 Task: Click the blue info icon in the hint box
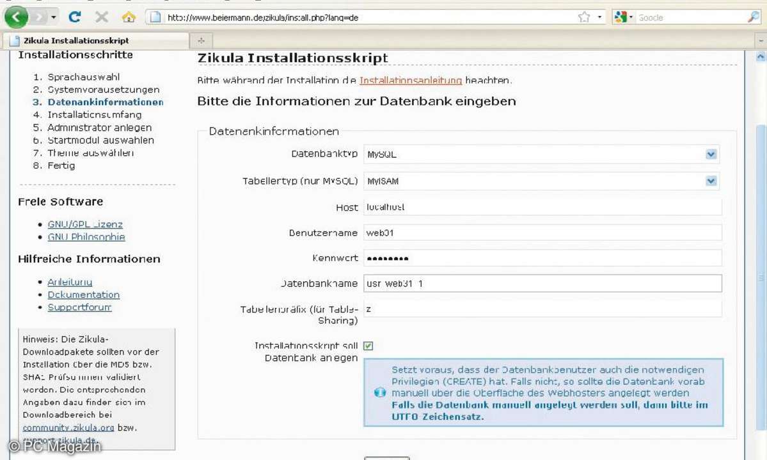pyautogui.click(x=379, y=393)
